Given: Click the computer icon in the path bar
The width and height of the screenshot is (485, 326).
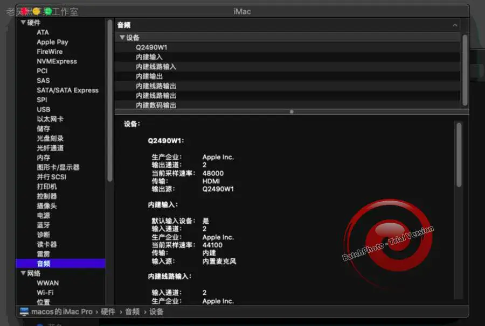Looking at the screenshot, I should click(x=24, y=311).
